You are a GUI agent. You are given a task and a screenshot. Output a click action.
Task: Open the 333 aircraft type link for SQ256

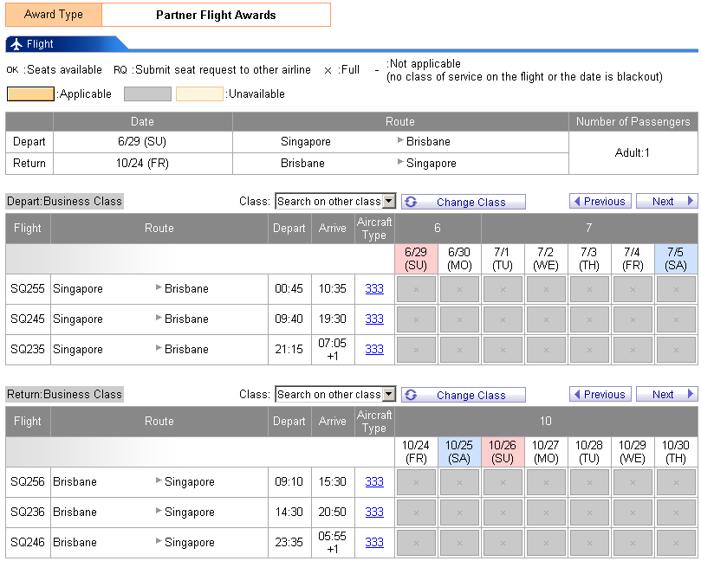(x=374, y=482)
